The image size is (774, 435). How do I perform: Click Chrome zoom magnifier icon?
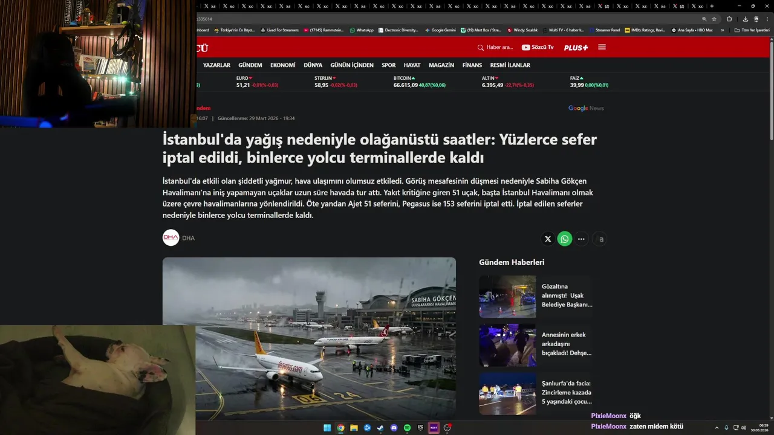(704, 19)
